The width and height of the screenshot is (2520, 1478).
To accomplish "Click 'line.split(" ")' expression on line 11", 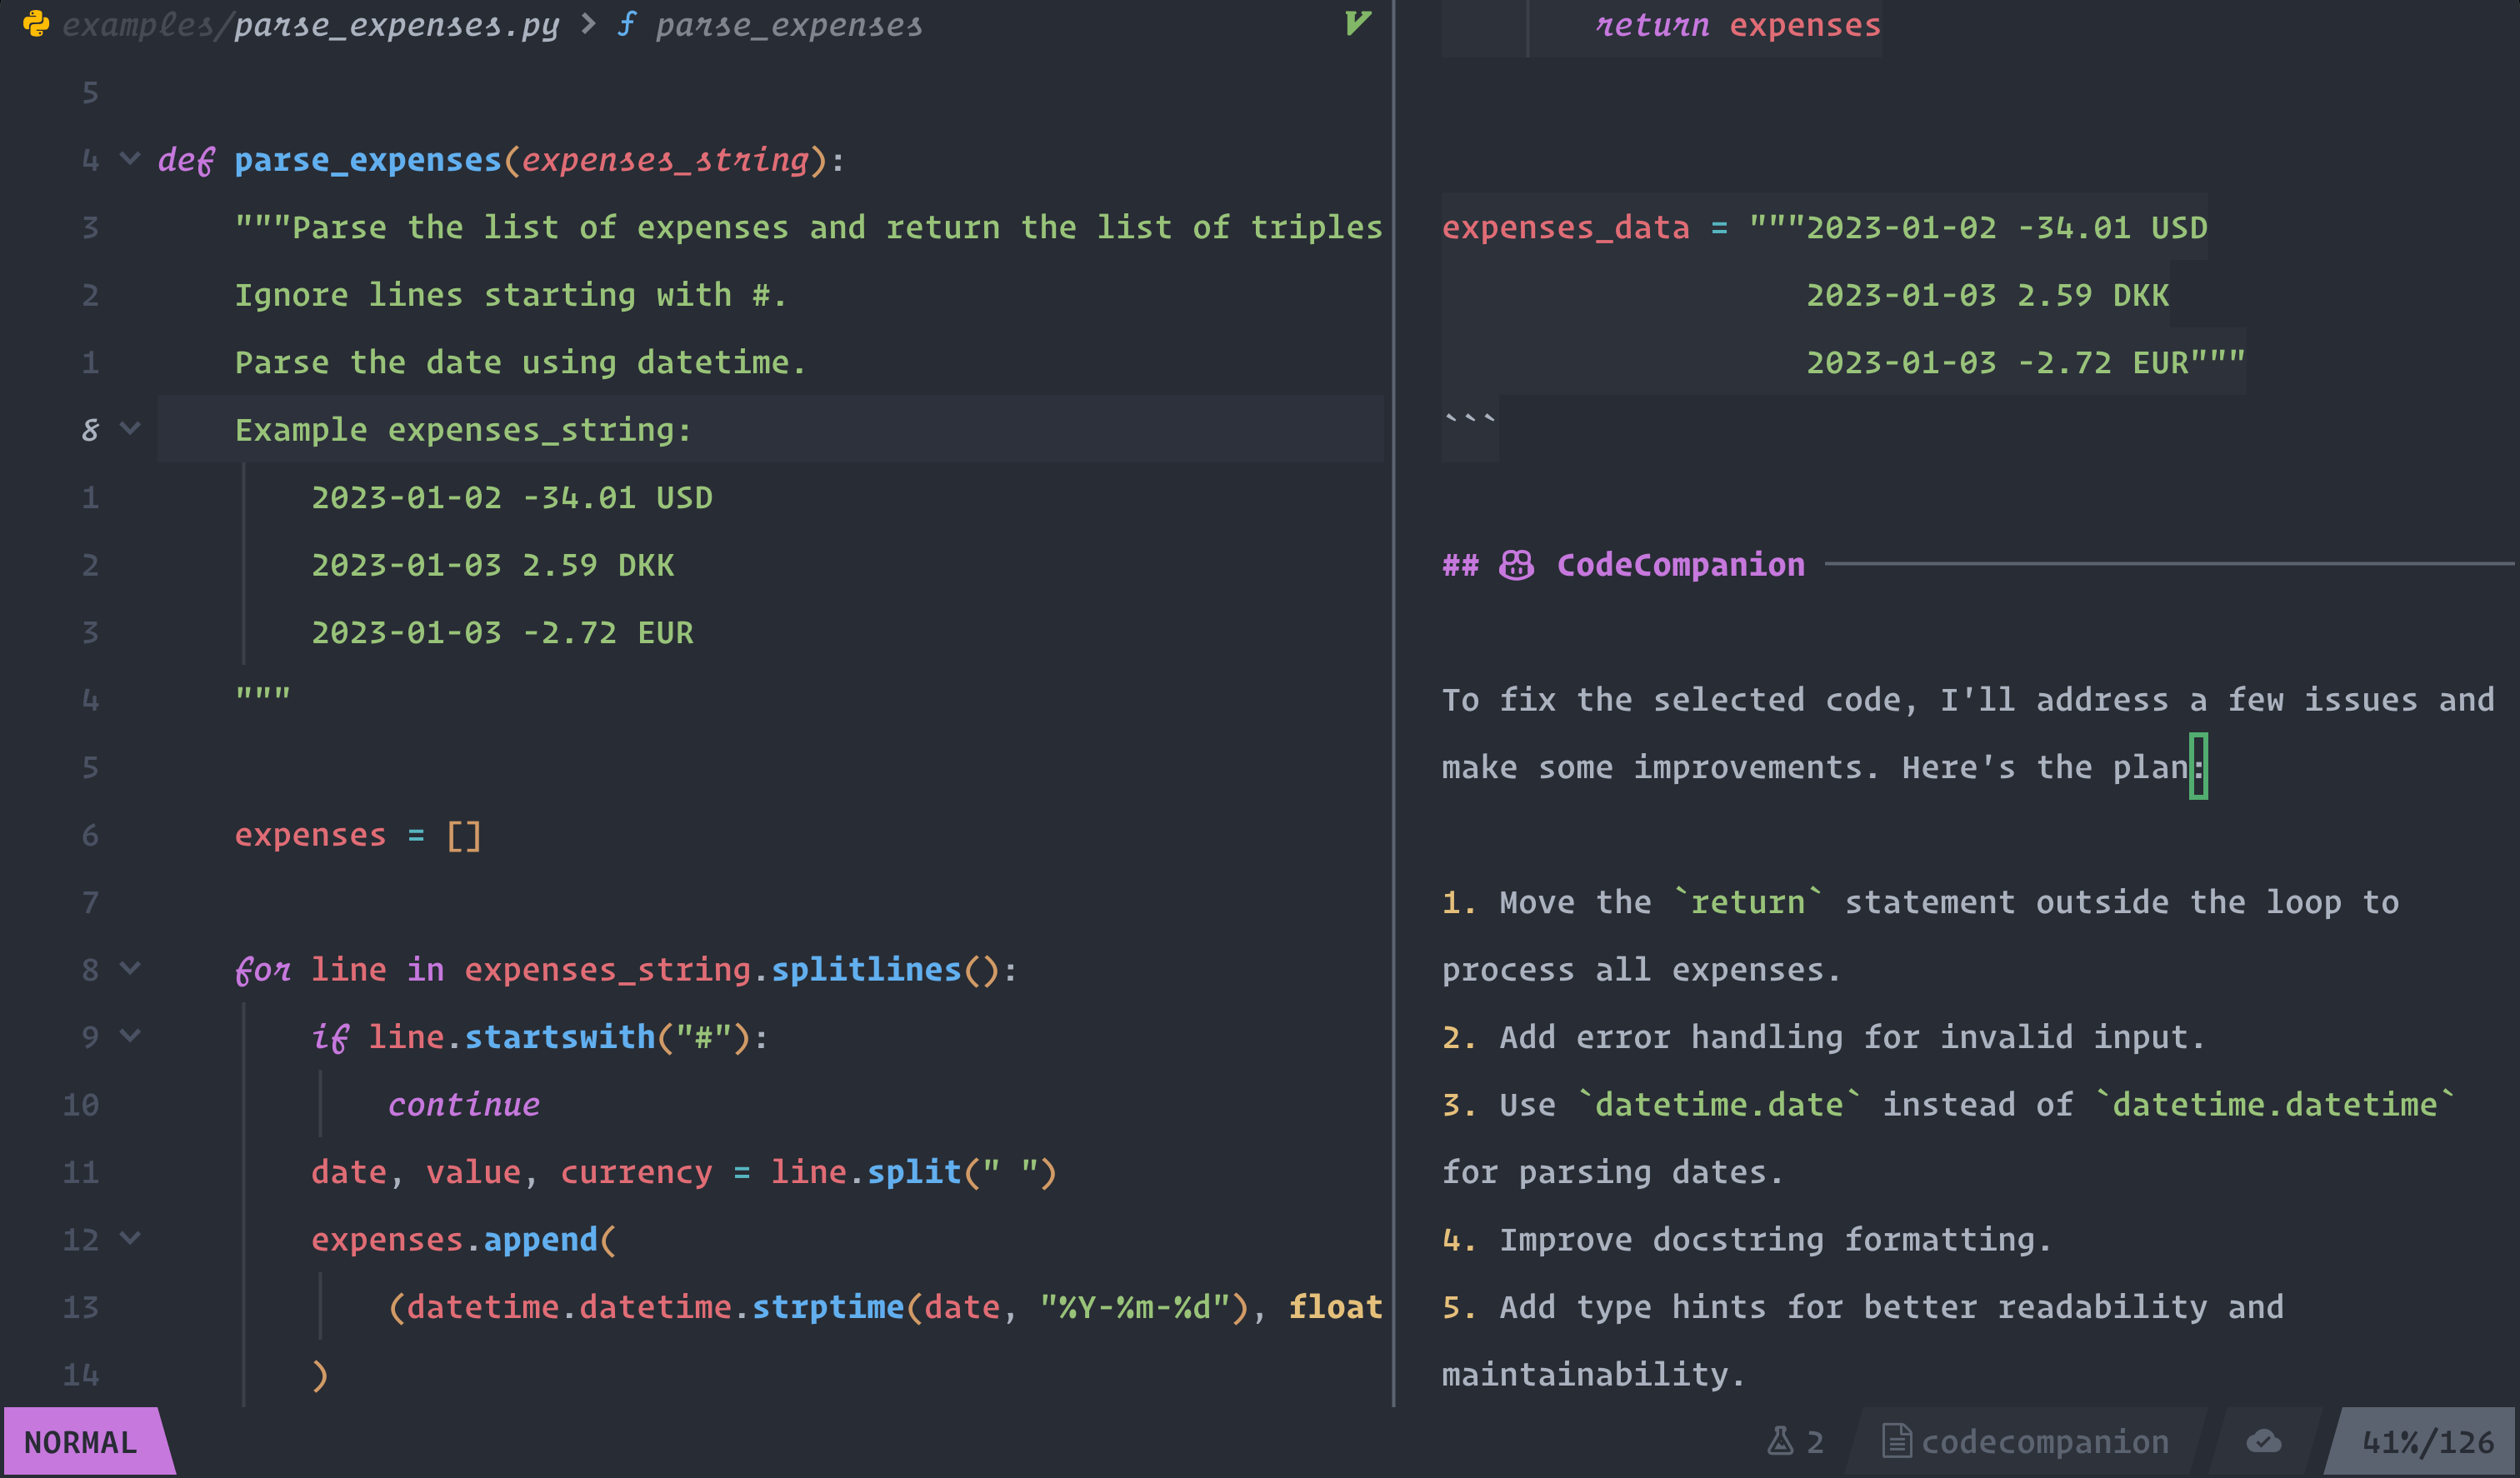I will pyautogui.click(x=913, y=1172).
